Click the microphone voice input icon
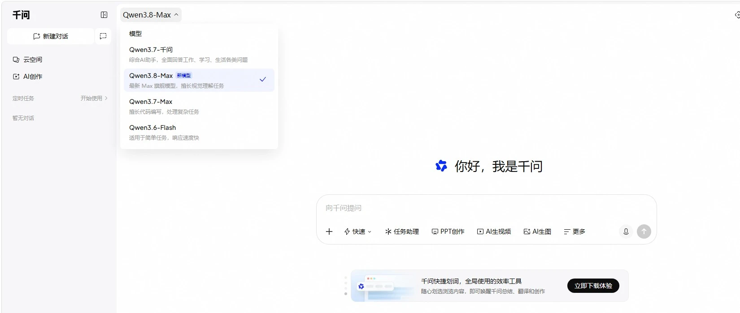The width and height of the screenshot is (740, 313). point(626,232)
